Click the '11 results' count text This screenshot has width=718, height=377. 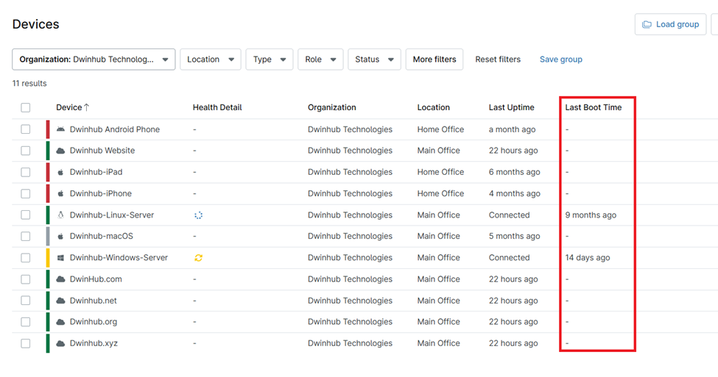click(x=29, y=84)
